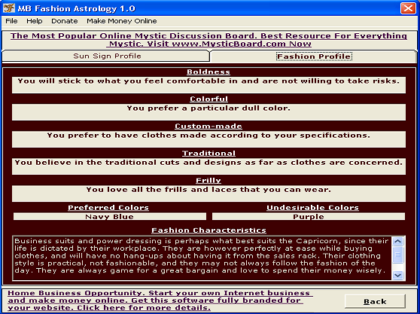Close the MB Fashion Astrology window

pyautogui.click(x=408, y=8)
